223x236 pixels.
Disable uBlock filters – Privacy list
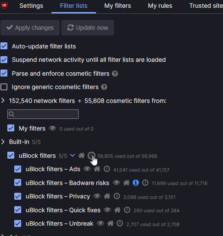pyautogui.click(x=18, y=196)
